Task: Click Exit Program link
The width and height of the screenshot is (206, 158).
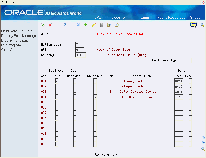Action: tap(11, 45)
